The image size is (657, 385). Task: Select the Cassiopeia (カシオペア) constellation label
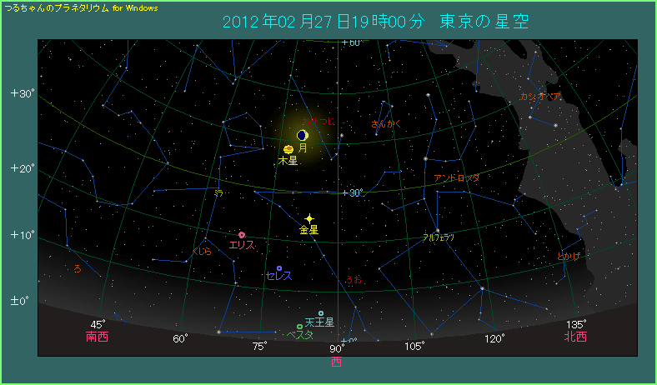pyautogui.click(x=539, y=97)
